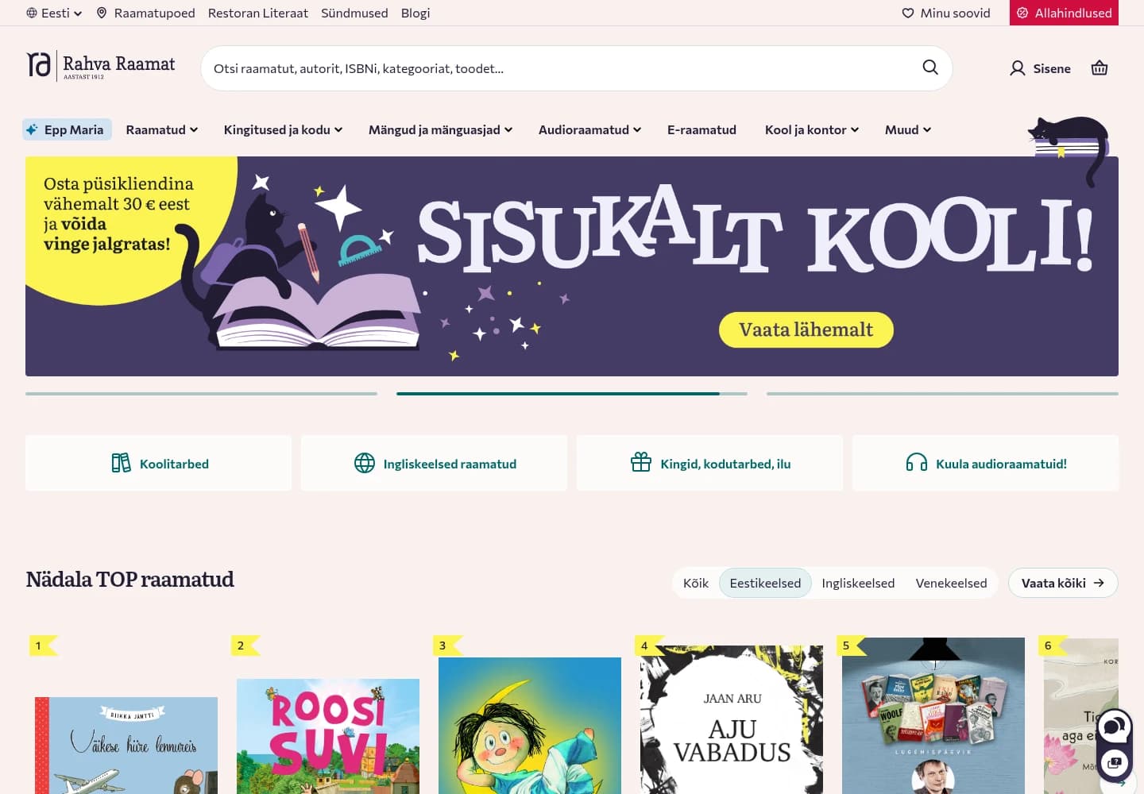Expand the Audioraamatud menu

(x=589, y=129)
